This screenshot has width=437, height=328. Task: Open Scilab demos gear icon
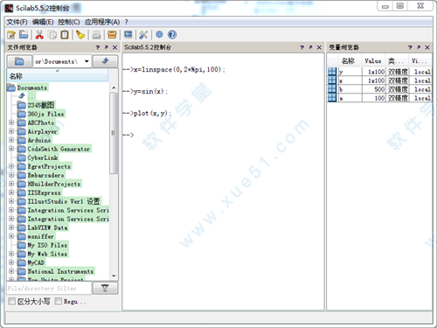click(159, 35)
